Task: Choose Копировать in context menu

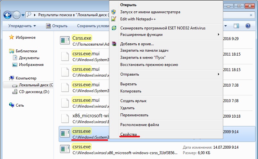Action: [x=131, y=91]
